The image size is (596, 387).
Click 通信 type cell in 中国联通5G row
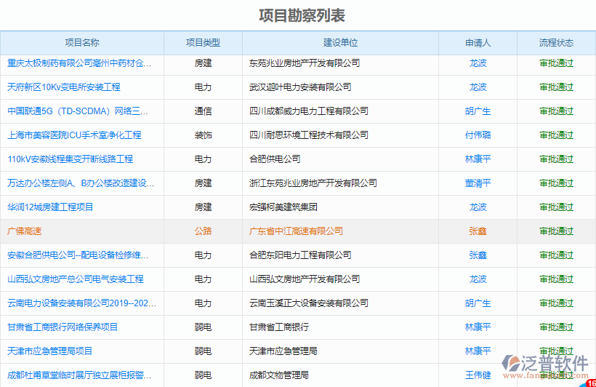point(203,111)
